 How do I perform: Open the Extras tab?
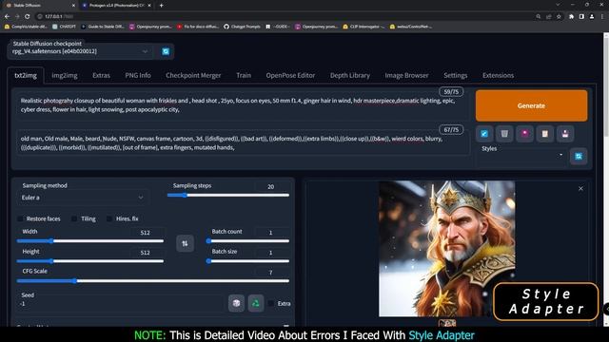pyautogui.click(x=101, y=75)
